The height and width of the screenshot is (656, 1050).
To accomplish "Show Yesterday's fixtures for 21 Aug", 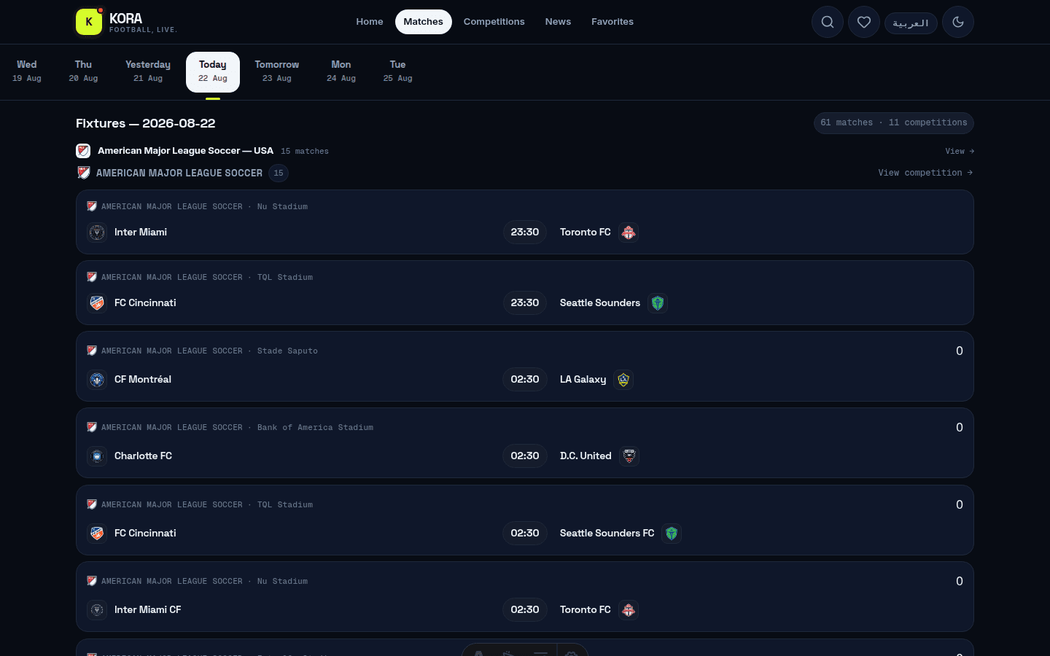I will (148, 71).
